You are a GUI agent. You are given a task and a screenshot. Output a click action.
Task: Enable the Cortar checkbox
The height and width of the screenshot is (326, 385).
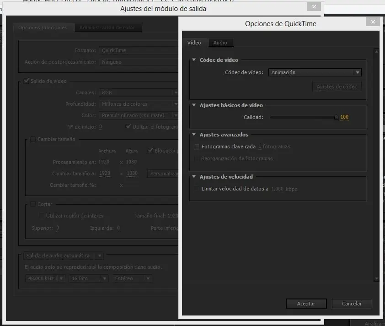(32, 204)
